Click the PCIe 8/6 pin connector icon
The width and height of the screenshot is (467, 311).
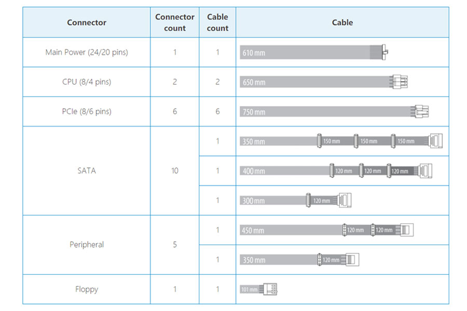click(421, 111)
